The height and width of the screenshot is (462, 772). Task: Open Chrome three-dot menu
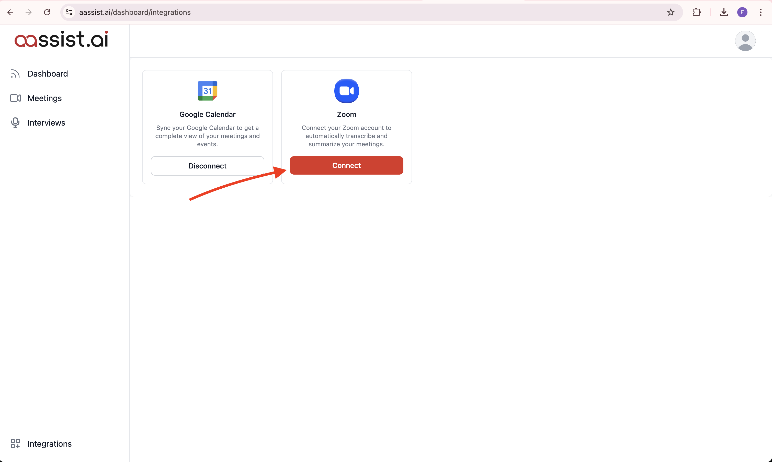pyautogui.click(x=760, y=13)
